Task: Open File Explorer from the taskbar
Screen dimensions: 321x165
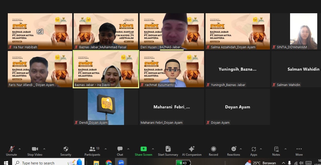Action: click(x=96, y=163)
